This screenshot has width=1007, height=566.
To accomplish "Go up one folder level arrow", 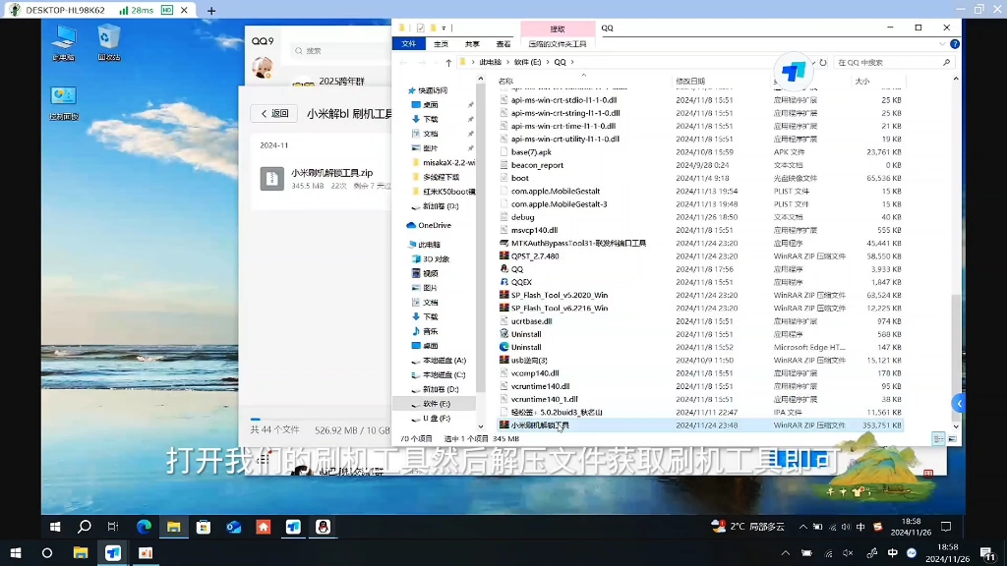I will coord(448,62).
